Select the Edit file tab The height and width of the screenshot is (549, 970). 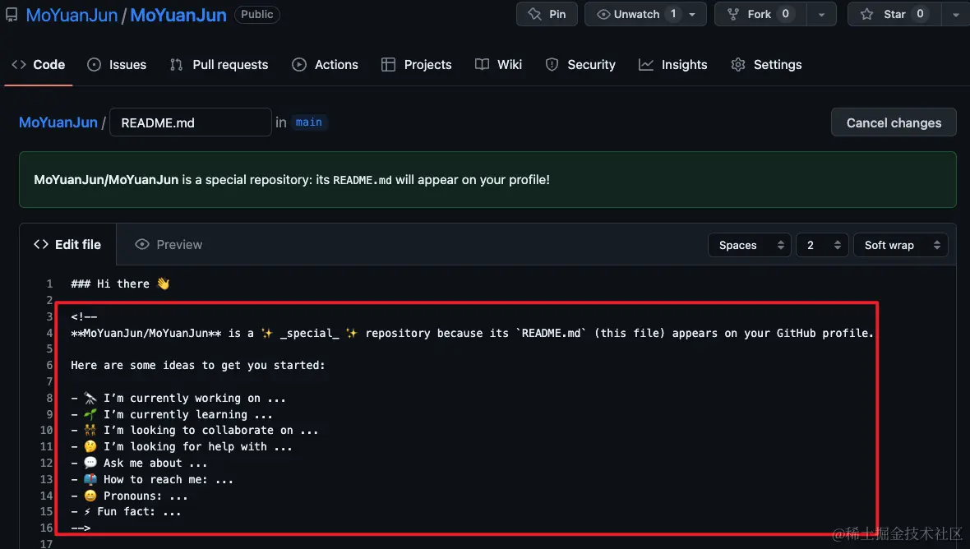click(x=67, y=244)
